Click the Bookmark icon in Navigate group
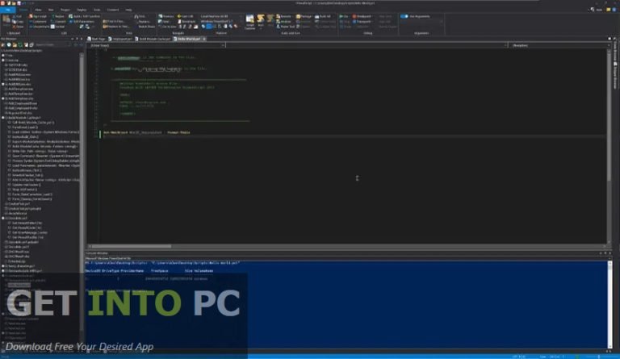Viewport: 620px width, 359px height. point(179,21)
